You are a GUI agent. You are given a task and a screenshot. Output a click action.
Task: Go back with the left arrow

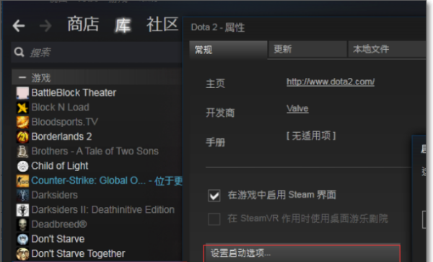pyautogui.click(x=19, y=26)
